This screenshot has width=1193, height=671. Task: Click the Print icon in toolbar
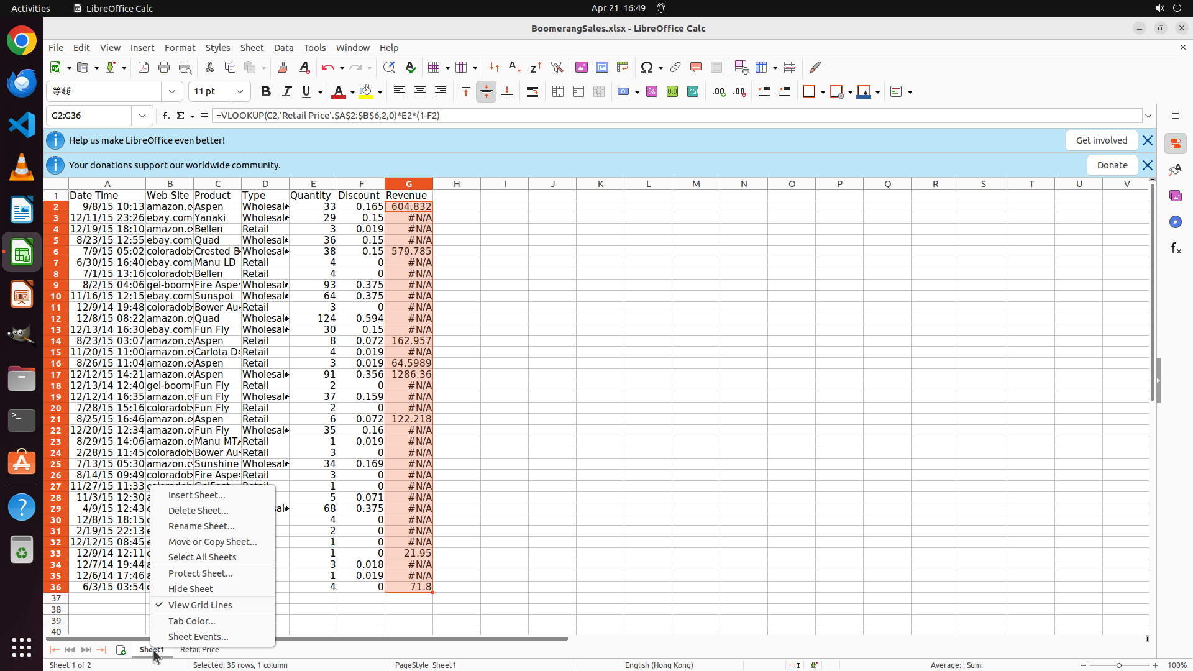coord(164,68)
